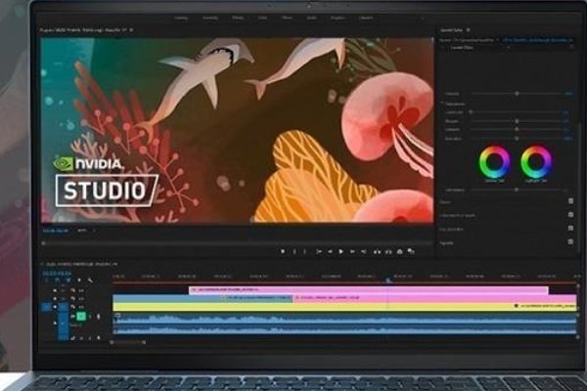Screen dimensions: 587x391
Task: Click the Highlight Tint color wheel
Action: (x=535, y=161)
